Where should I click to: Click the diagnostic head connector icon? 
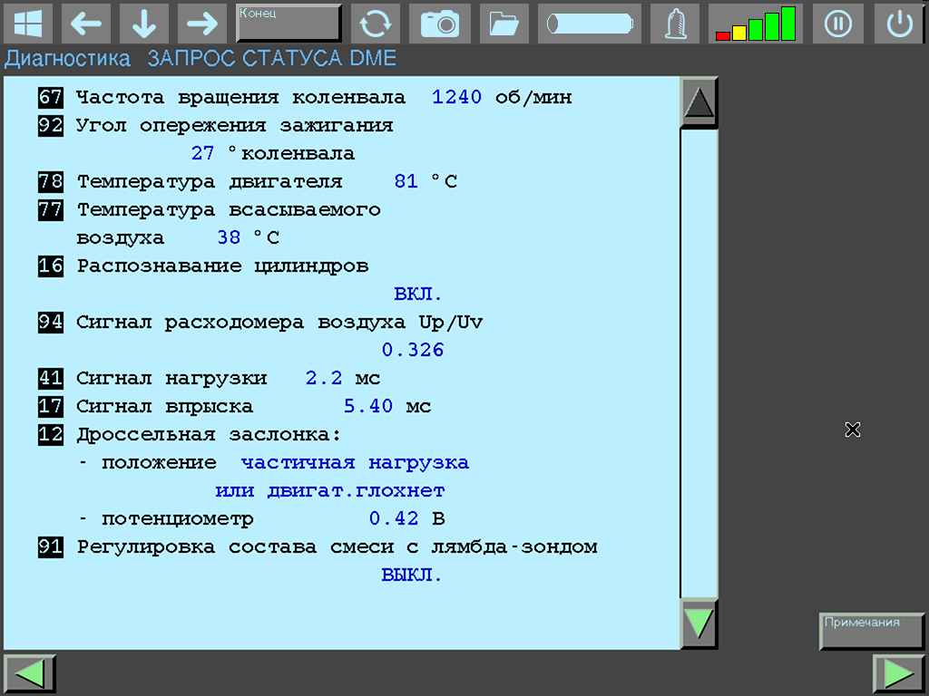coord(675,24)
